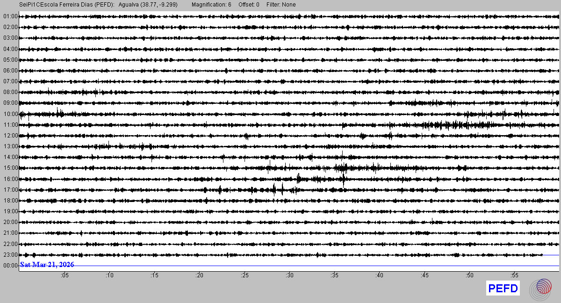Click the 17:00 hour row label
This screenshot has height=303, width=561.
tap(10, 190)
